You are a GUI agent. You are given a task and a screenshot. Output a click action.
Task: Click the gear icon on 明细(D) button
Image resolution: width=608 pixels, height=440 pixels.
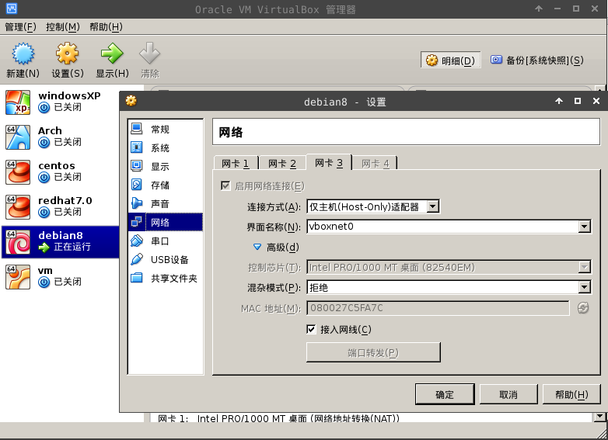coord(432,61)
